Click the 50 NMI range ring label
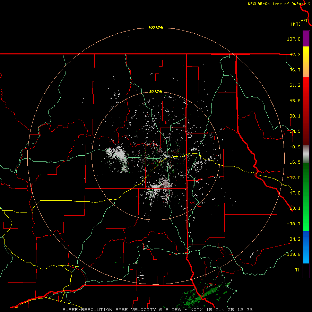Image resolution: width=312 pixels, height=312 pixels. coord(156,92)
